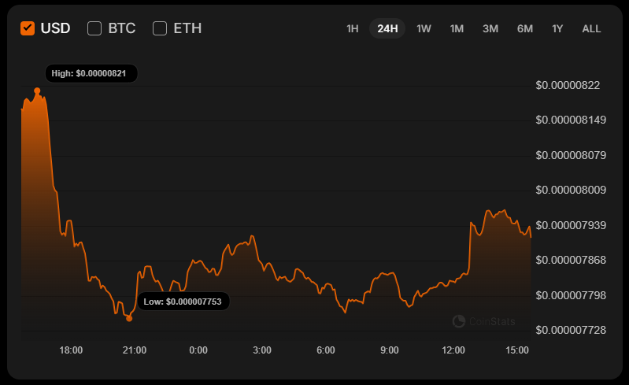Select the 3M time range
Screen dimensions: 629x385
(490, 29)
